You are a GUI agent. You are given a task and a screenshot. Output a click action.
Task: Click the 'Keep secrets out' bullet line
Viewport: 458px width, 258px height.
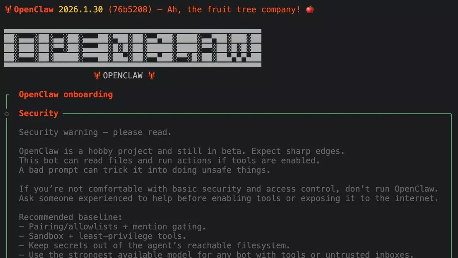pyautogui.click(x=155, y=245)
